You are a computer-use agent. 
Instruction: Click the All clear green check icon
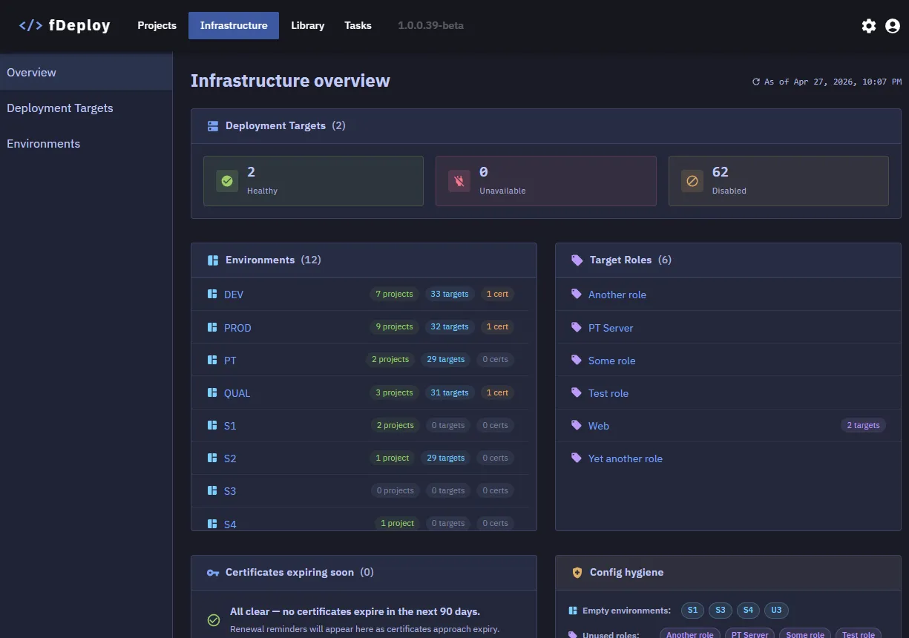click(x=214, y=620)
